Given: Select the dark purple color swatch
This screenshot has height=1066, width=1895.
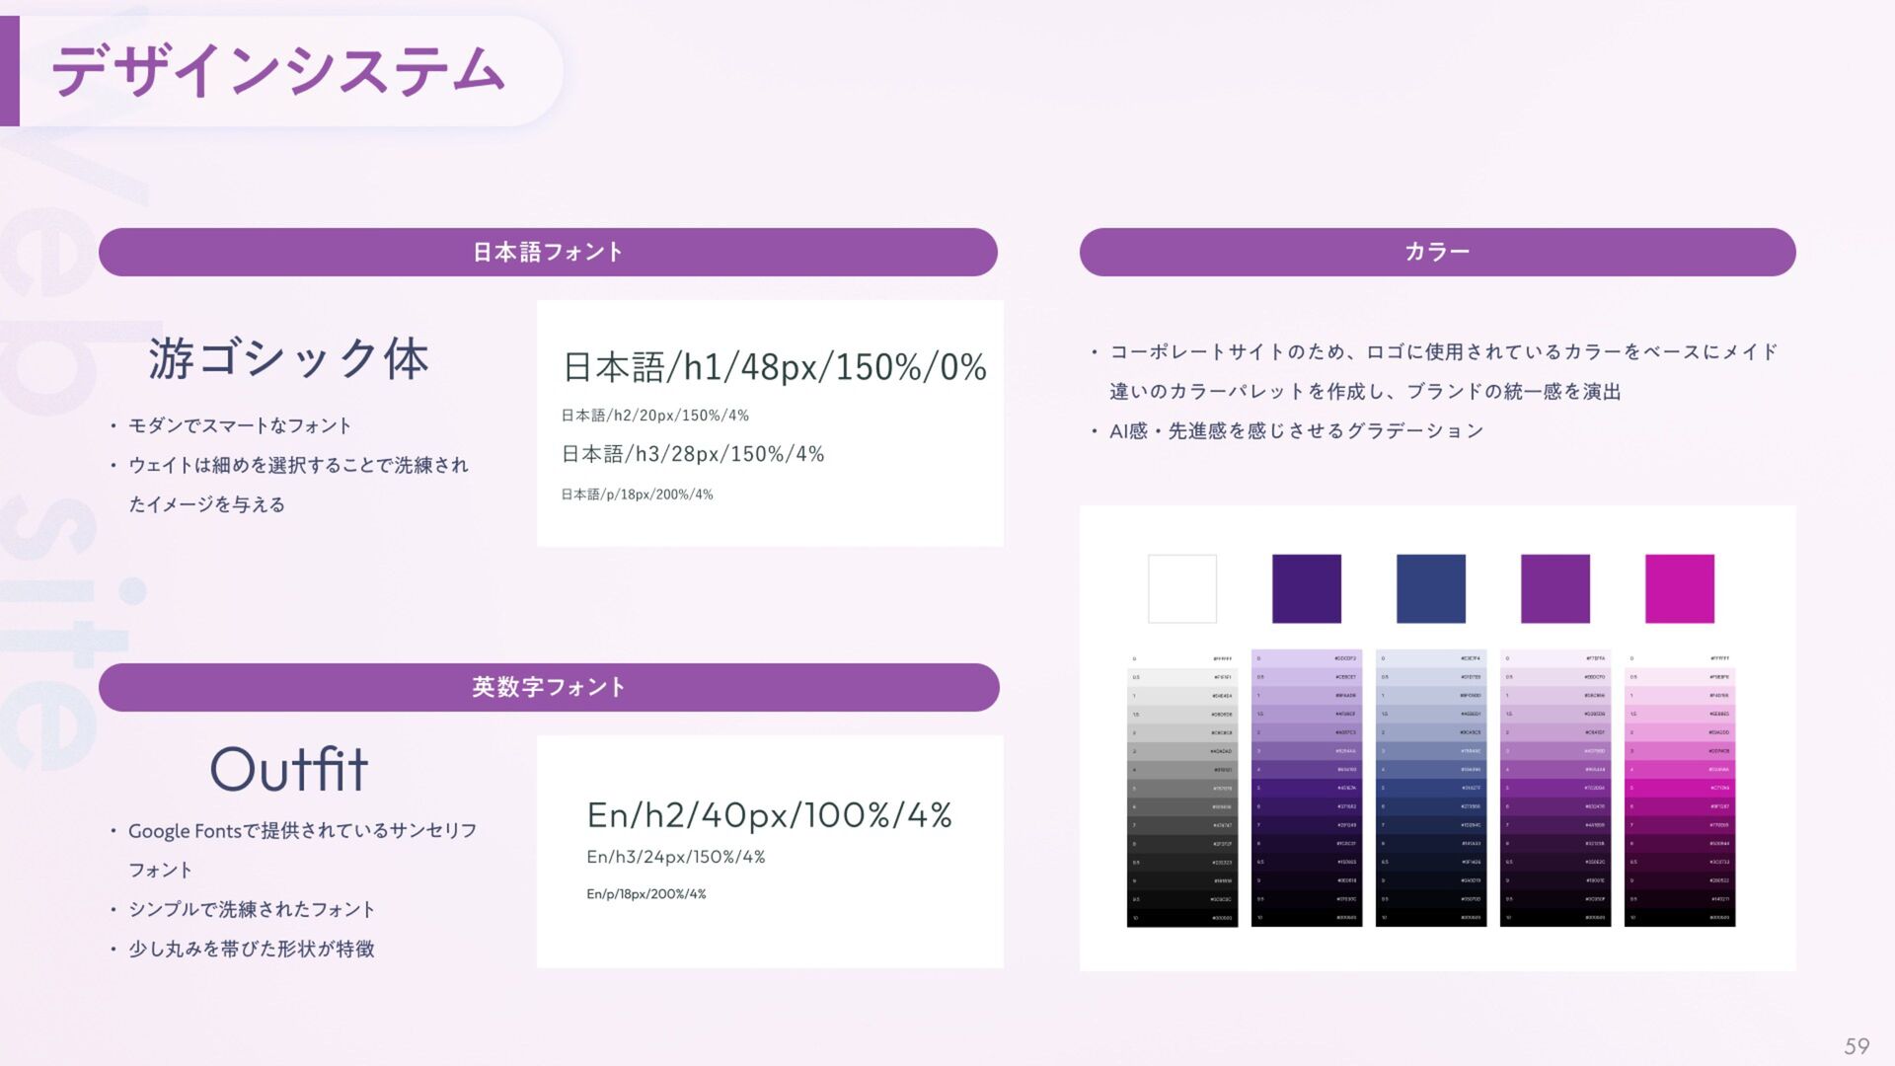Looking at the screenshot, I should [1306, 588].
